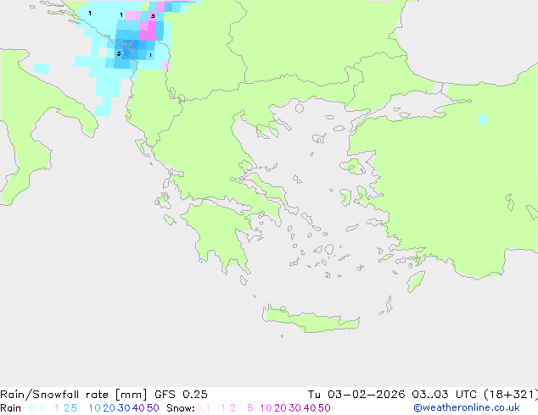The image size is (538, 415).
Task: Click the island of Rhodes on the map
Action: click(416, 281)
